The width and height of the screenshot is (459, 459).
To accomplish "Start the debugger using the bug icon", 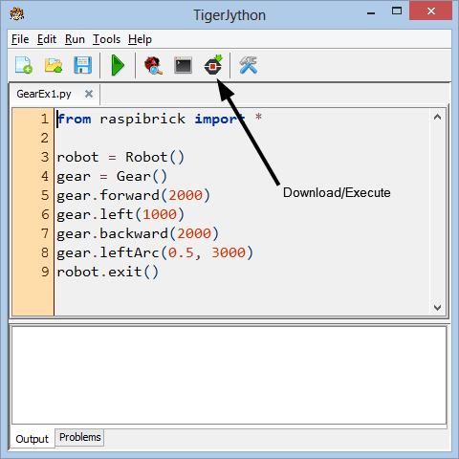I will (153, 65).
